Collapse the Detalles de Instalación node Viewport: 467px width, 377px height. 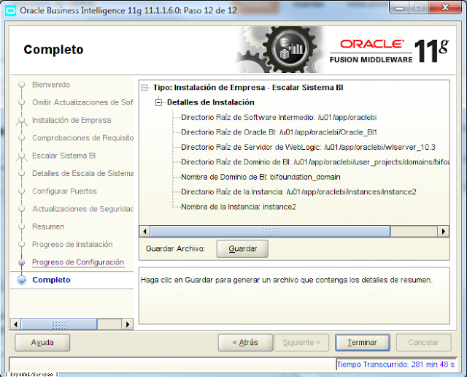pyautogui.click(x=158, y=102)
